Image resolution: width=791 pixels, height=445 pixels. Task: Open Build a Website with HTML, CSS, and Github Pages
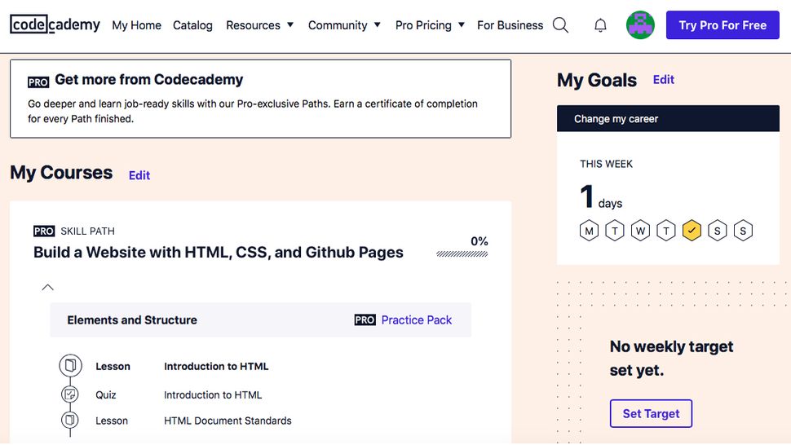coord(219,252)
